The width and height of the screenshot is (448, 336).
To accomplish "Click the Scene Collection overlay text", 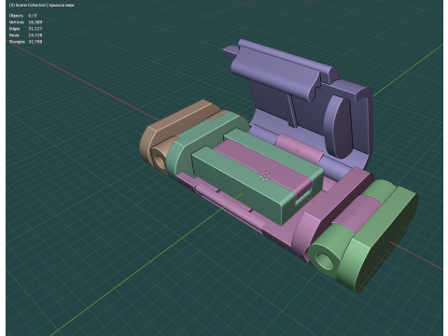I will [42, 6].
